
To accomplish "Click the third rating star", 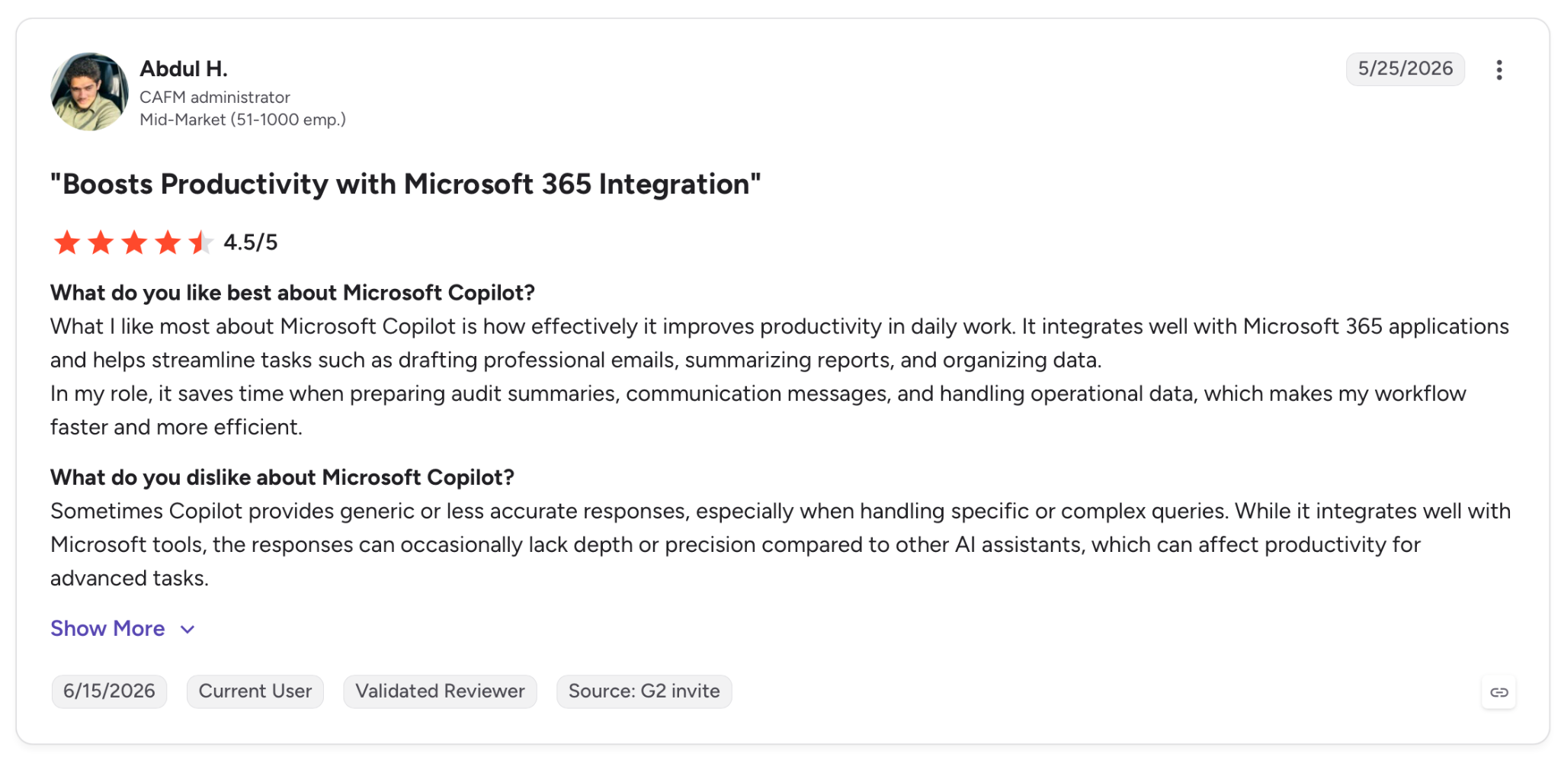I will coord(134,242).
